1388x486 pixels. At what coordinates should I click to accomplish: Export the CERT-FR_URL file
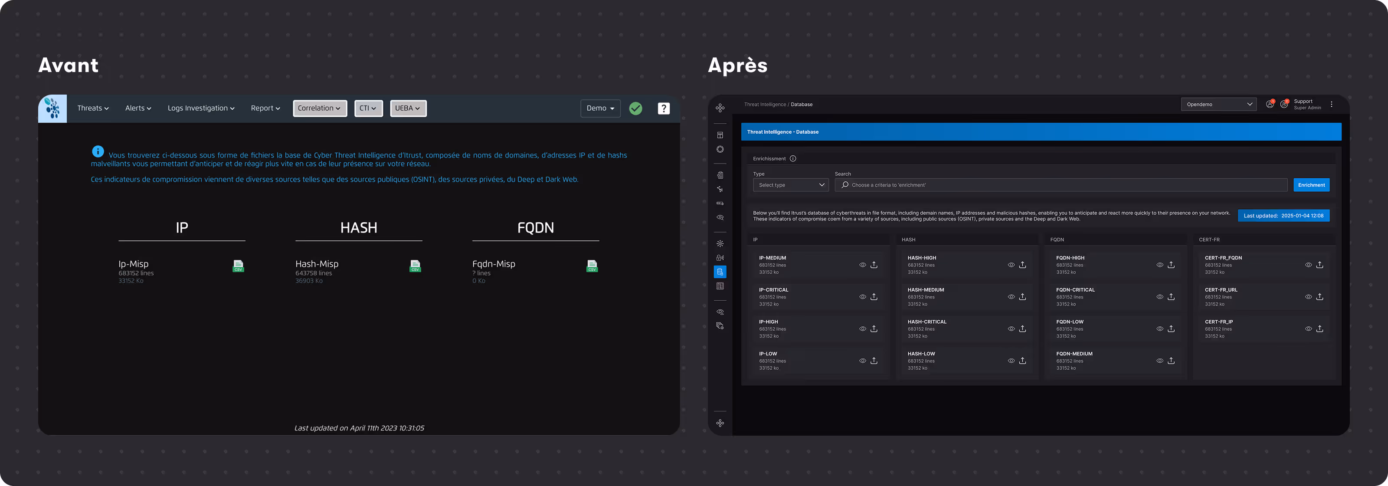tap(1320, 297)
